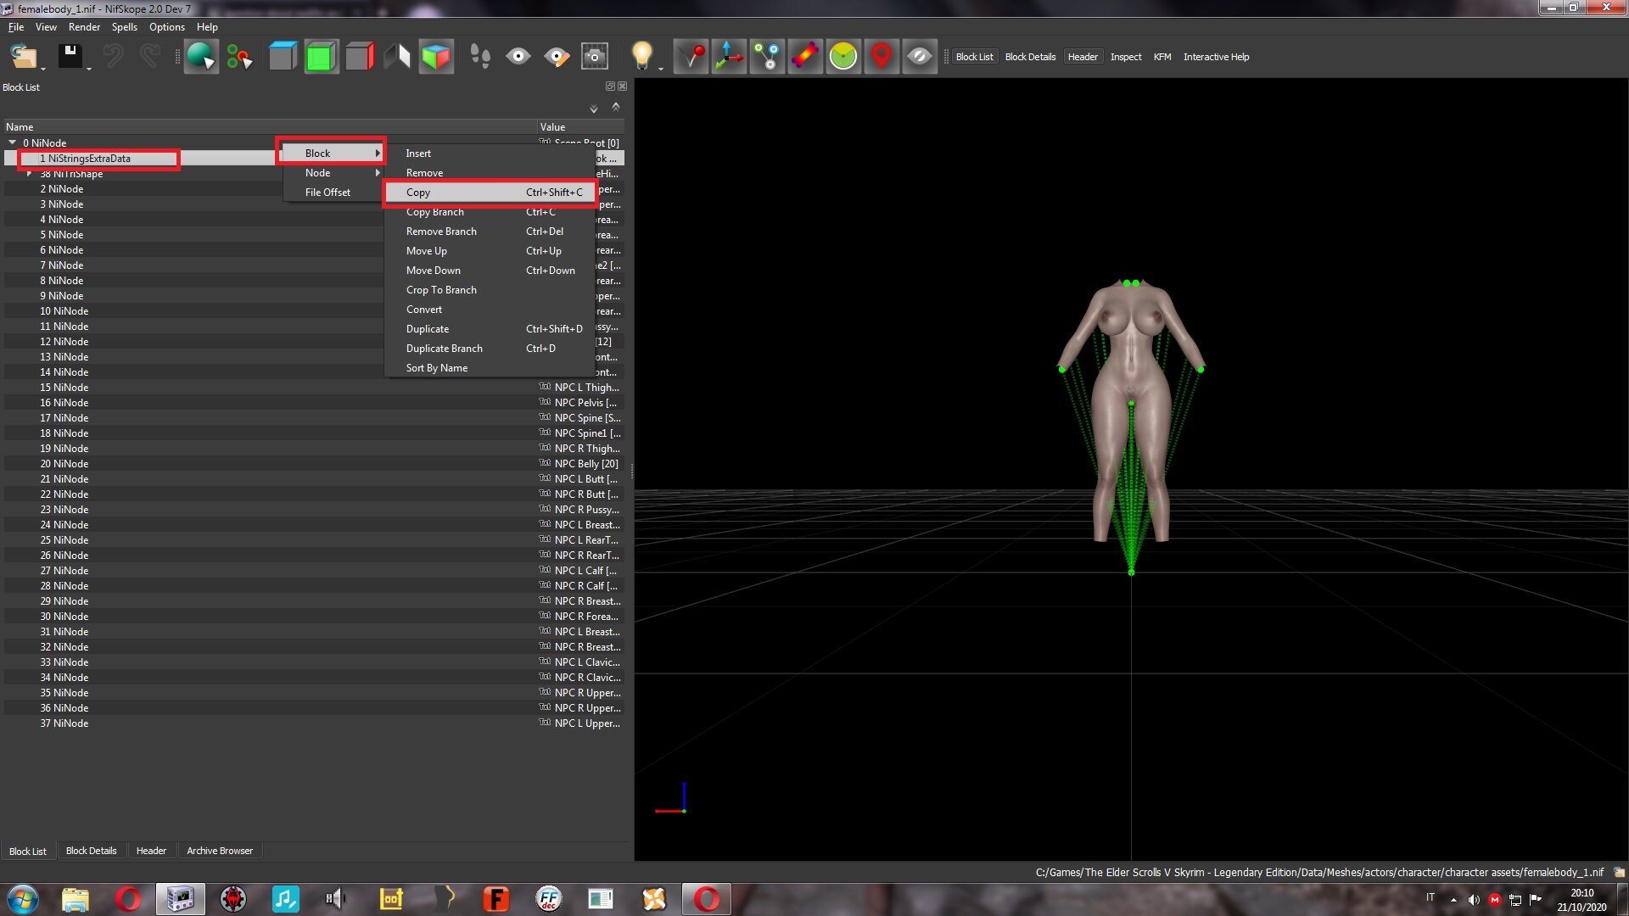Viewport: 1629px width, 916px height.
Task: Click the float/undock Block List panel icon
Action: [610, 87]
